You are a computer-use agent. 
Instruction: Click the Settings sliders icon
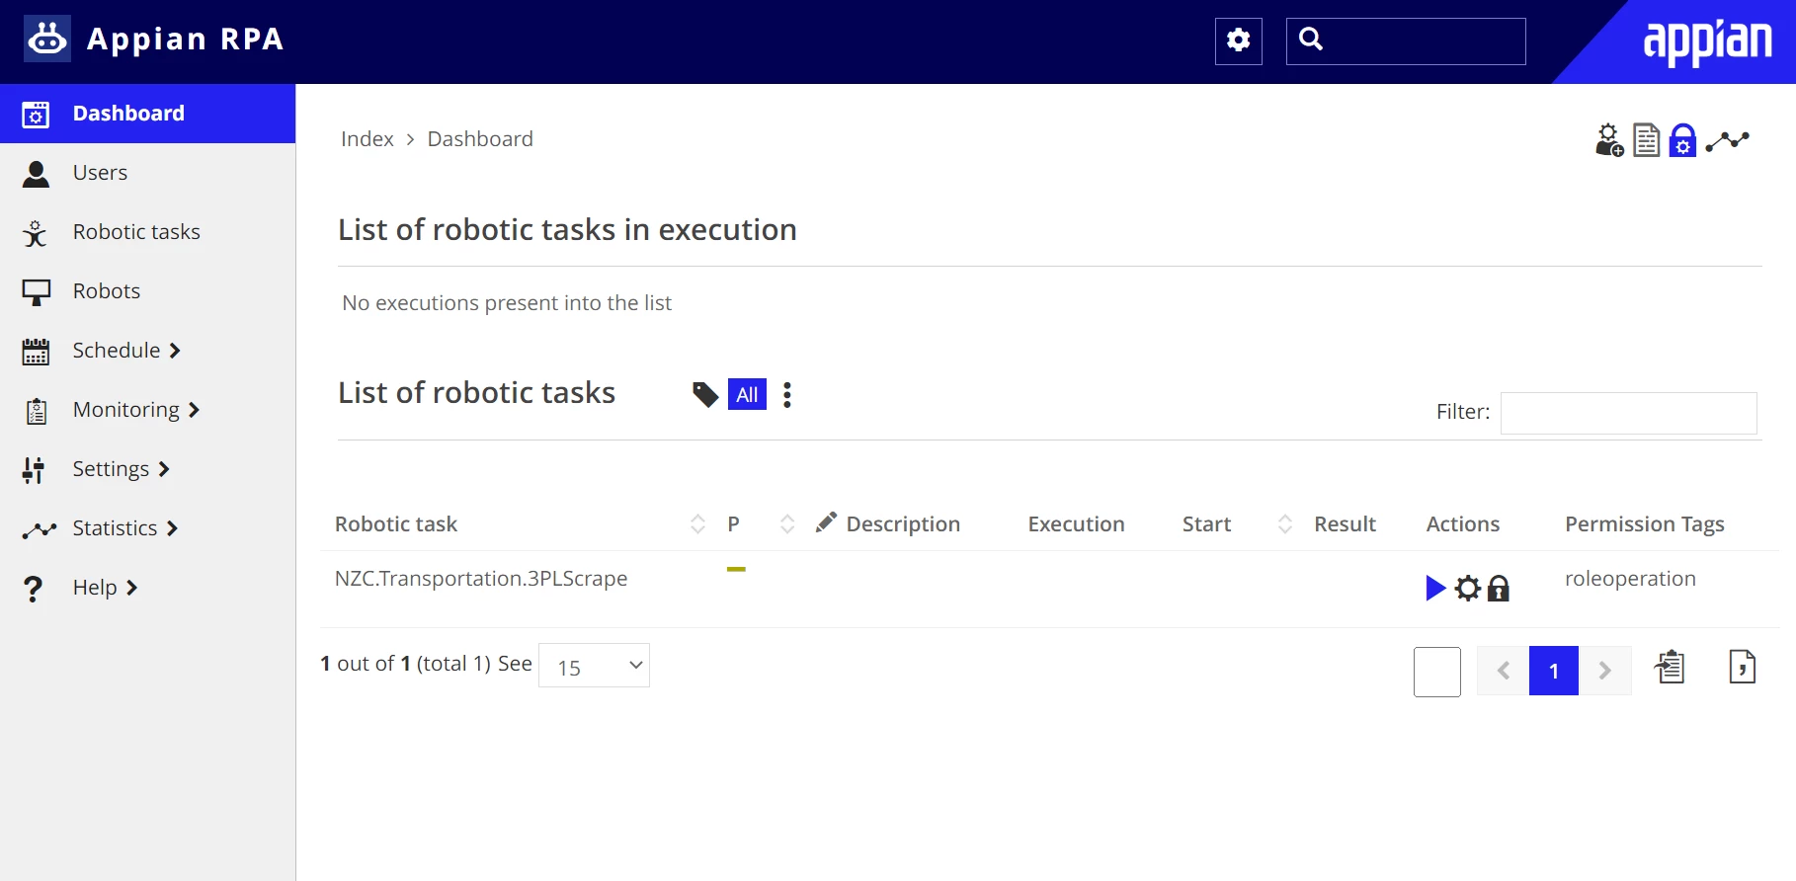click(34, 470)
